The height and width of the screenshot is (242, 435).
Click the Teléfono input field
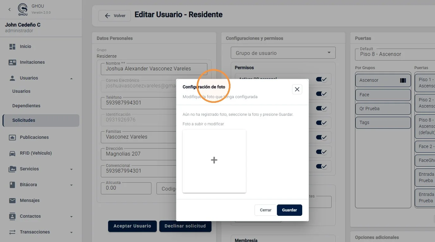[x=138, y=103]
